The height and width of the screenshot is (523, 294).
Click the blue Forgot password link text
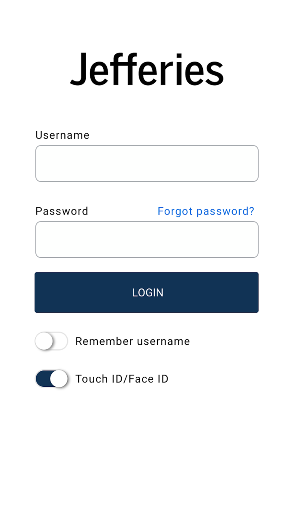(x=205, y=211)
